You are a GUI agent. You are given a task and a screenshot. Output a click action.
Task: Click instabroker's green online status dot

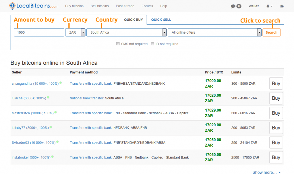[x=52, y=156]
